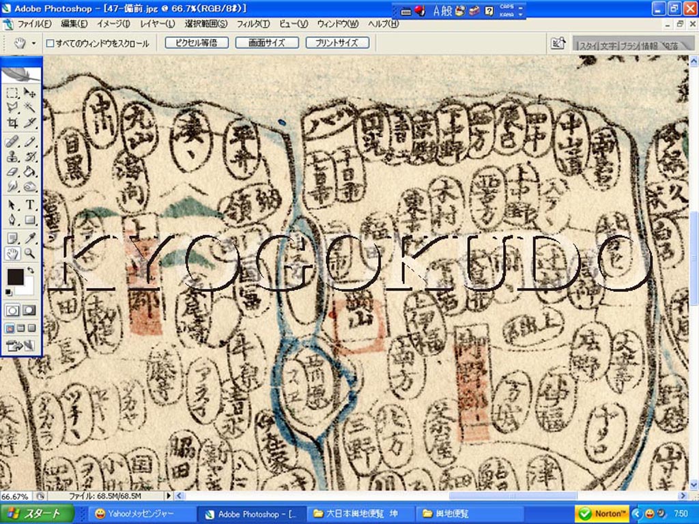Select the Path Selection arrow tool
The height and width of the screenshot is (524, 699).
12,205
